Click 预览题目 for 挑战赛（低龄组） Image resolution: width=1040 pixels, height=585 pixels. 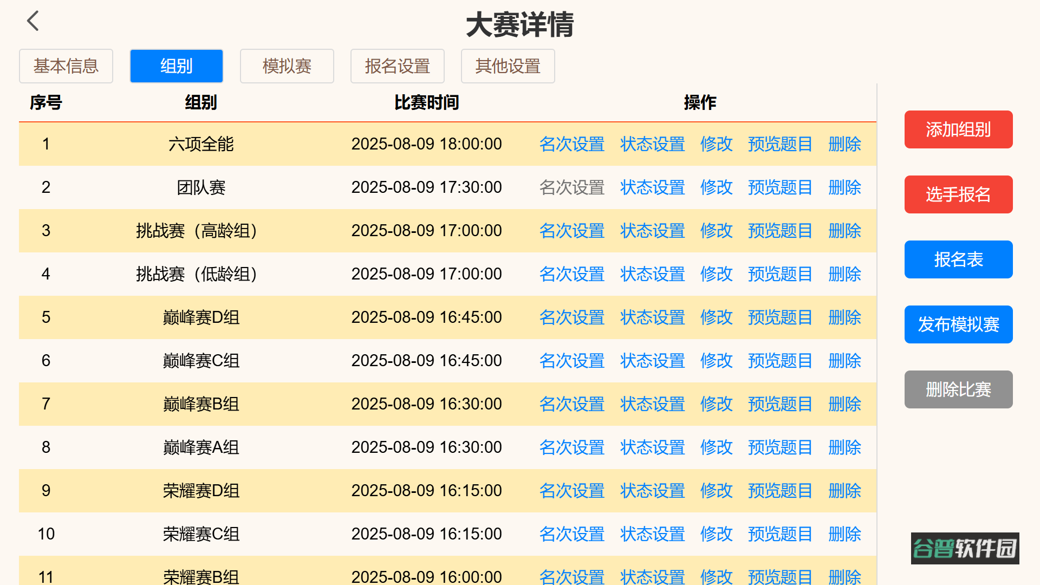(780, 274)
